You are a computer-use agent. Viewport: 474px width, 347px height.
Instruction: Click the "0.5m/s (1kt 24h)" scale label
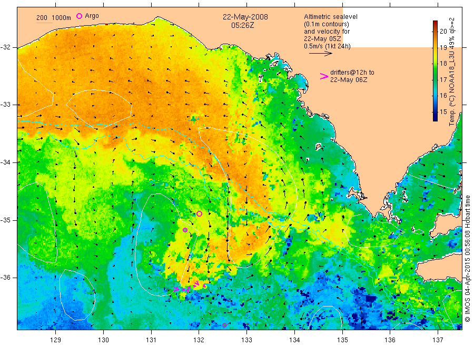[327, 46]
